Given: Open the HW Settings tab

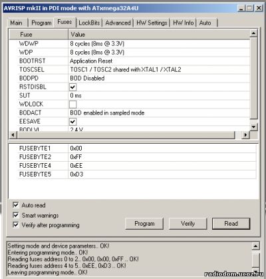Looking at the screenshot, I should pyautogui.click(x=152, y=23).
